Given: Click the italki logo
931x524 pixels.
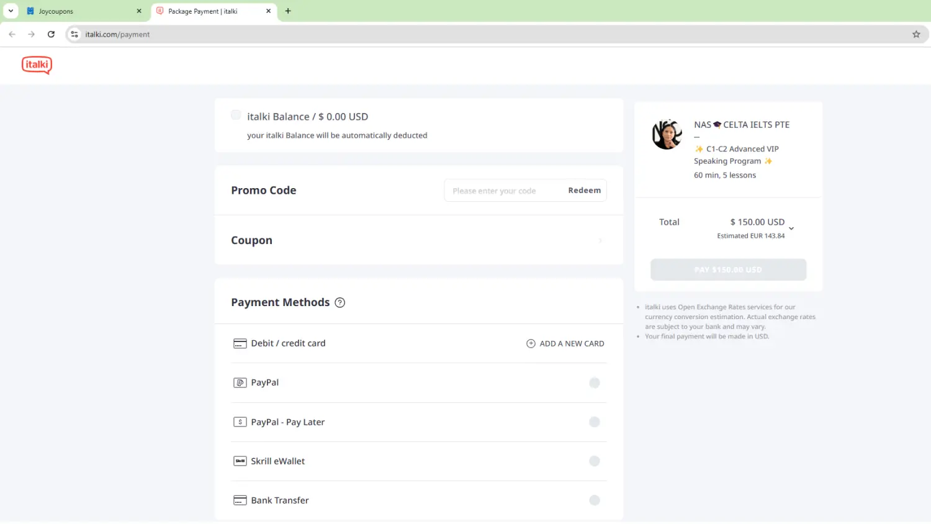Looking at the screenshot, I should click(x=37, y=65).
